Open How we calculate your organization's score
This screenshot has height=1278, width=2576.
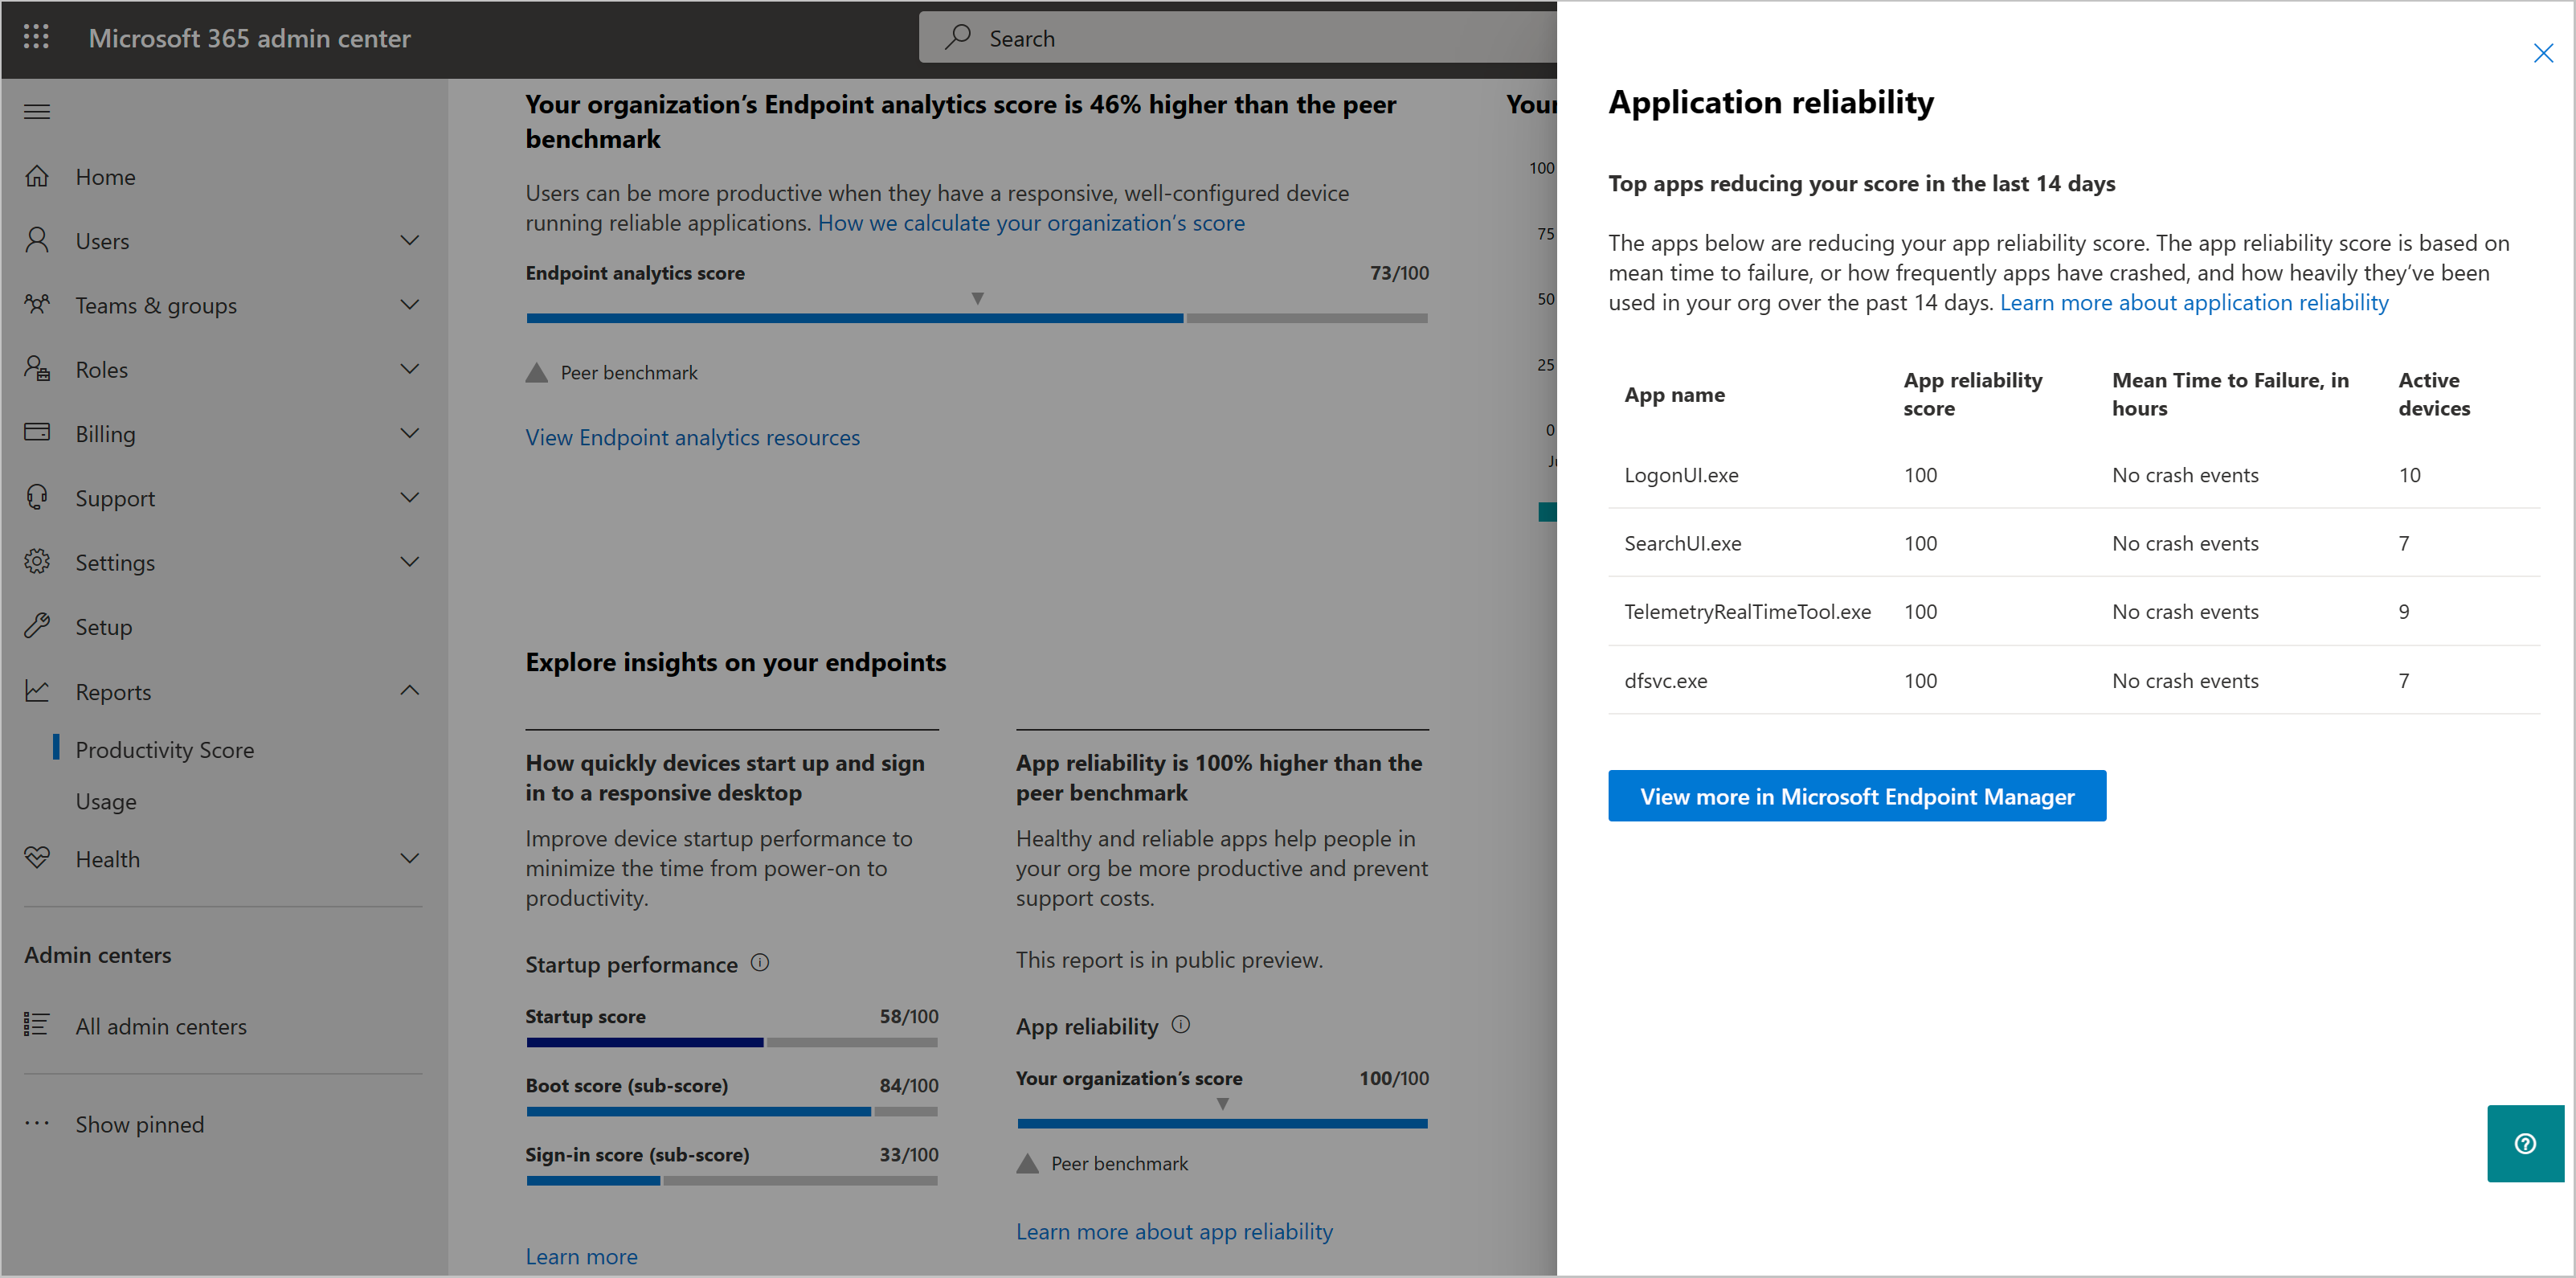(x=1031, y=222)
